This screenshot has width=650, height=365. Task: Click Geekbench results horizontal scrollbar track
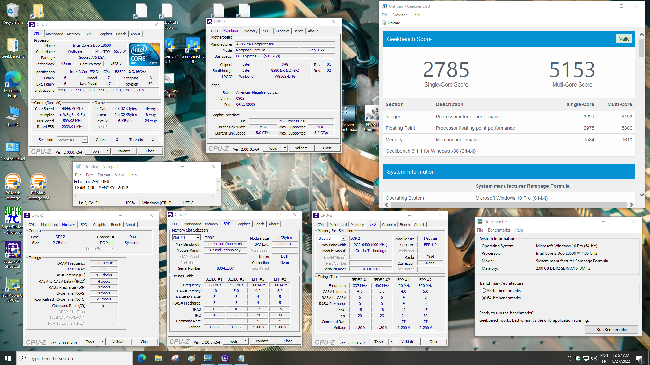(x=509, y=205)
